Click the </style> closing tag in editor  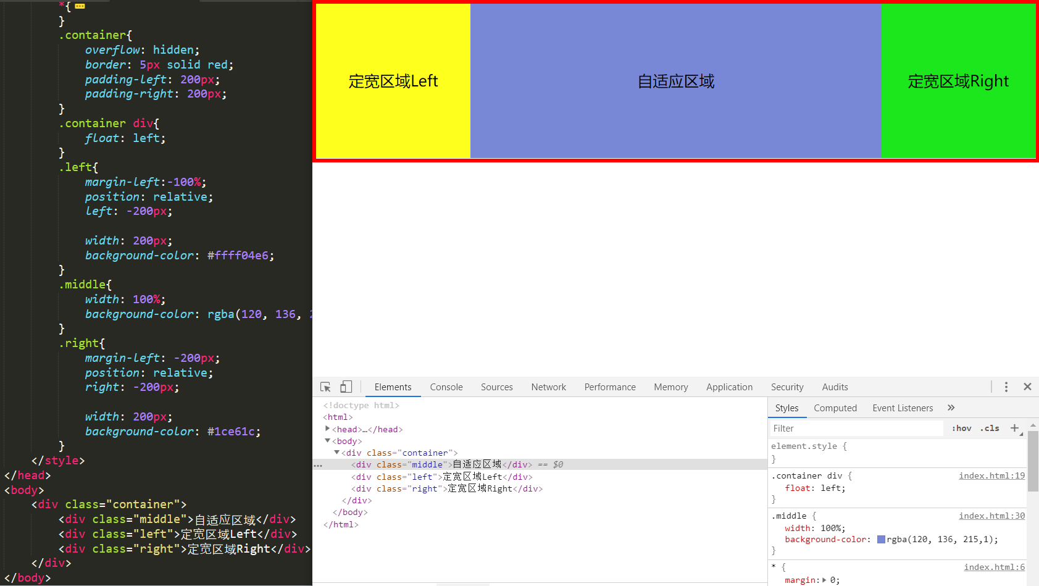[x=58, y=461]
